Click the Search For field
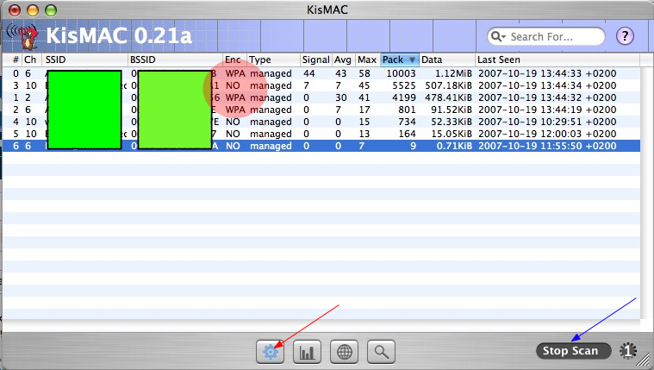The height and width of the screenshot is (370, 654). point(546,37)
